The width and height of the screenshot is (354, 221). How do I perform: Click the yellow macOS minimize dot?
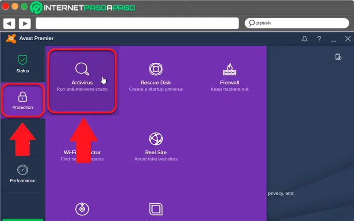pos(15,6)
